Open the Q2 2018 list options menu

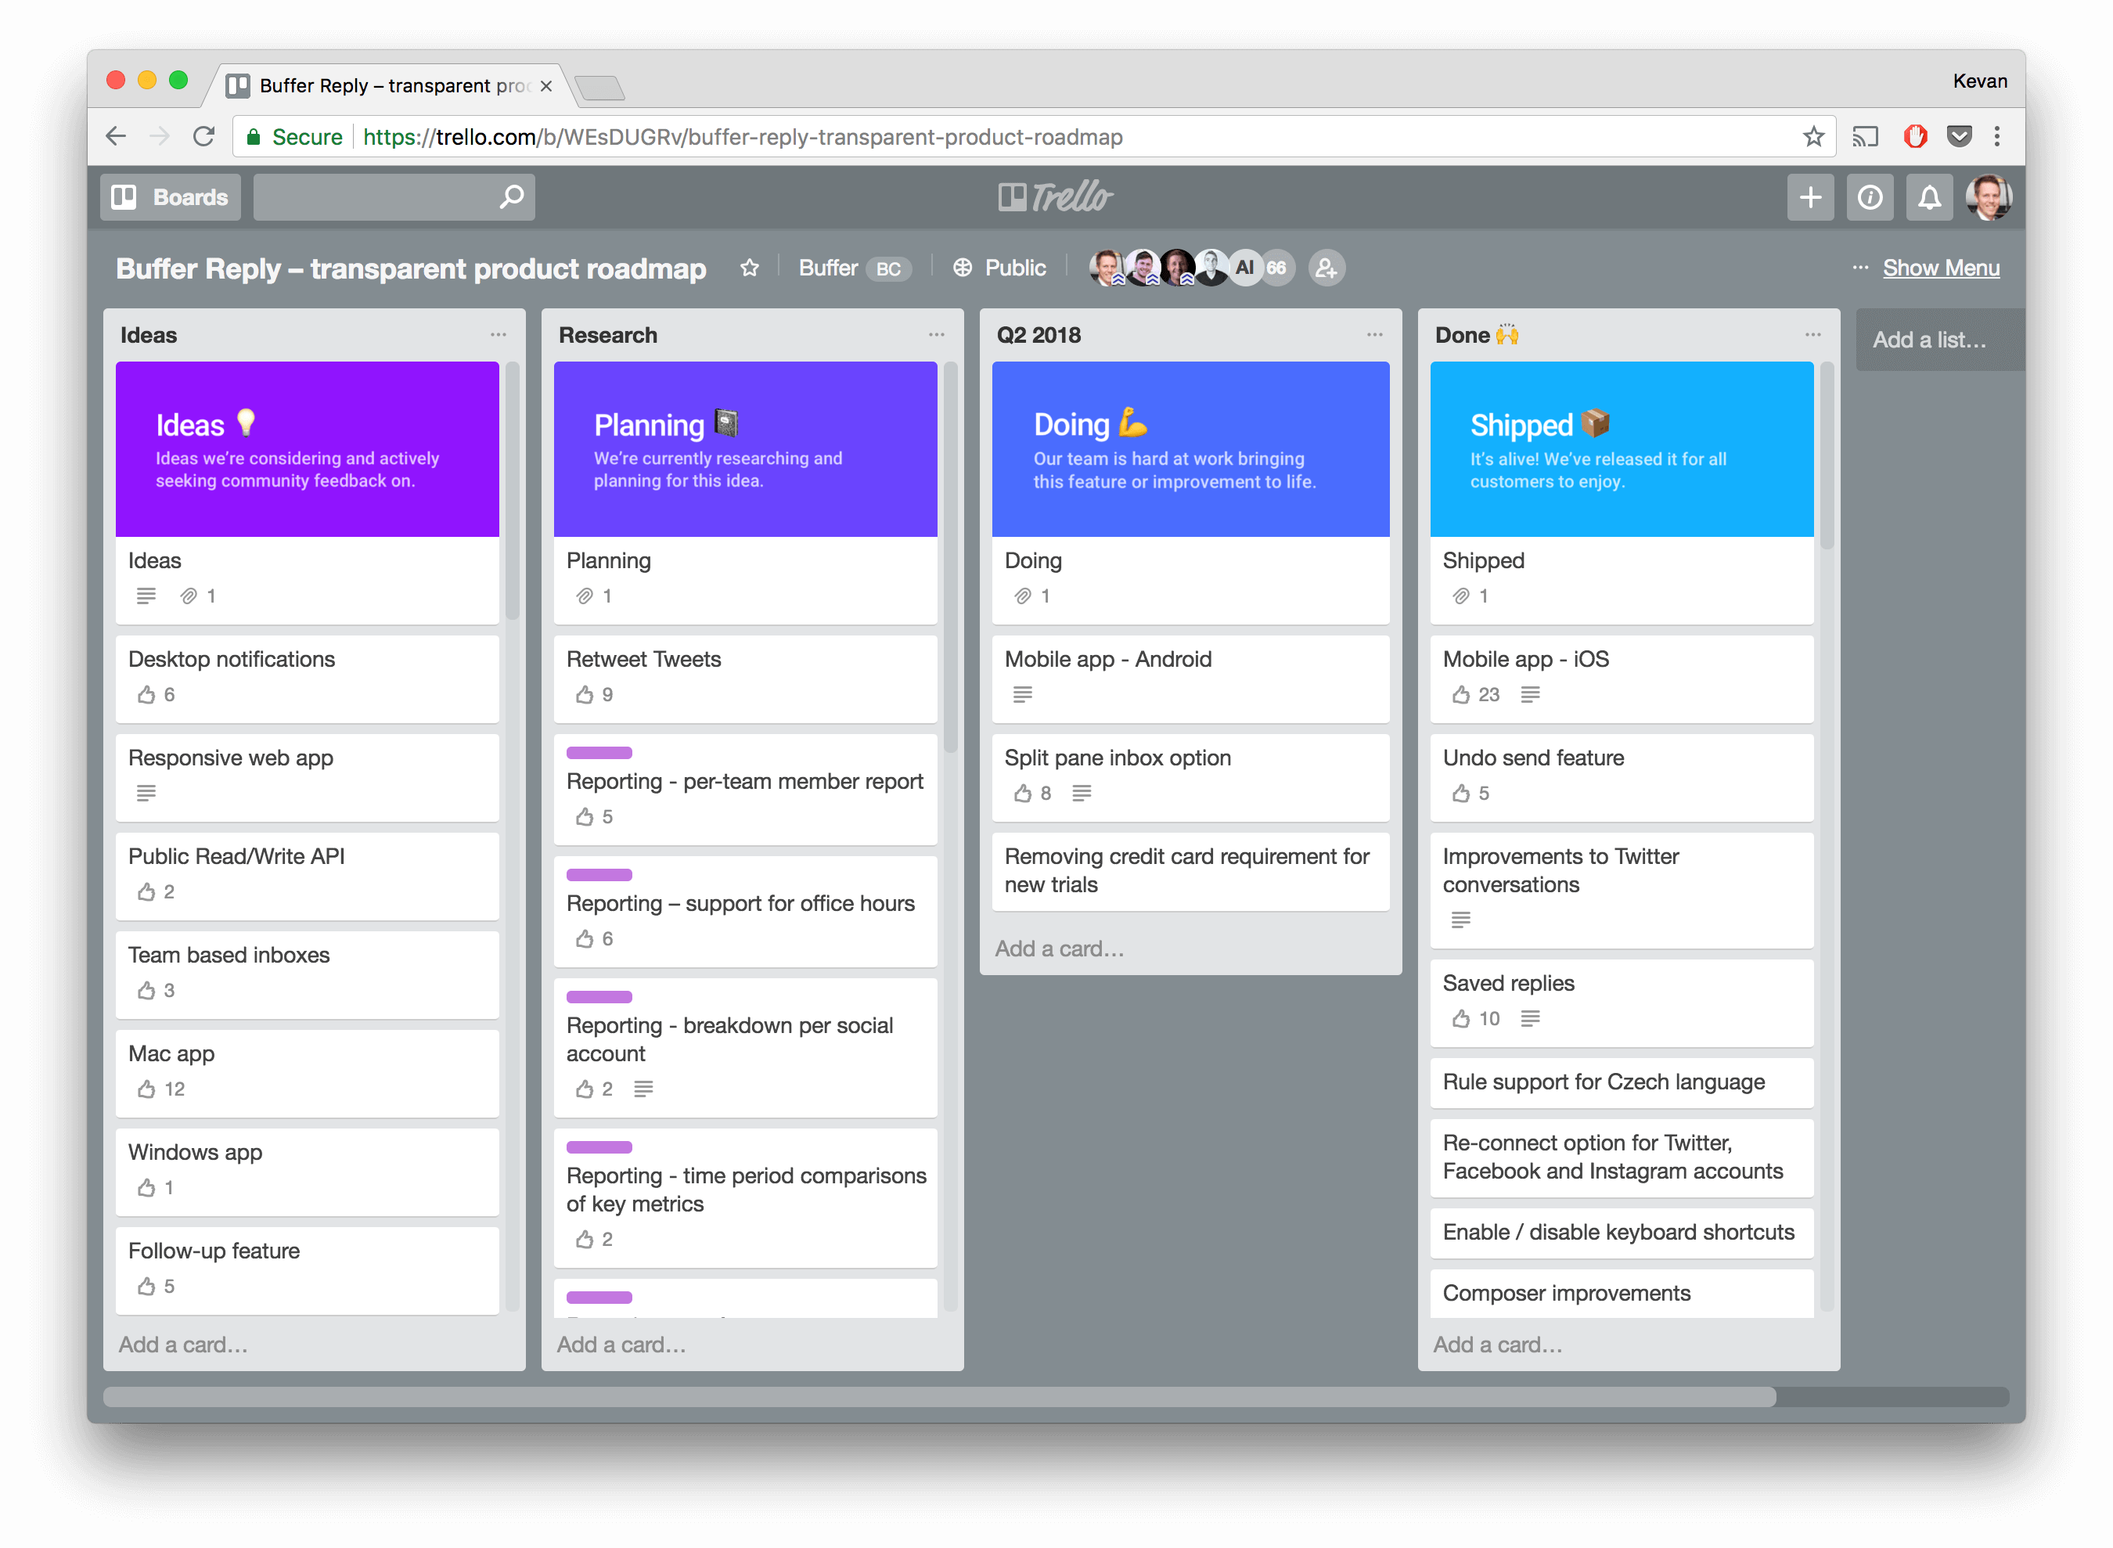point(1373,334)
